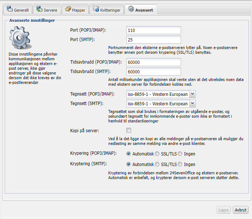The image size is (252, 219).
Task: Click the Kvitteringer tab icon
Action: (x=96, y=9)
